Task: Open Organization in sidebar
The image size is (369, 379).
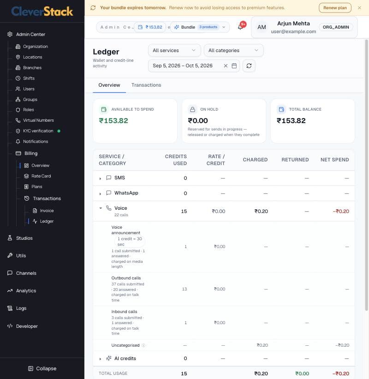Action: (36, 47)
